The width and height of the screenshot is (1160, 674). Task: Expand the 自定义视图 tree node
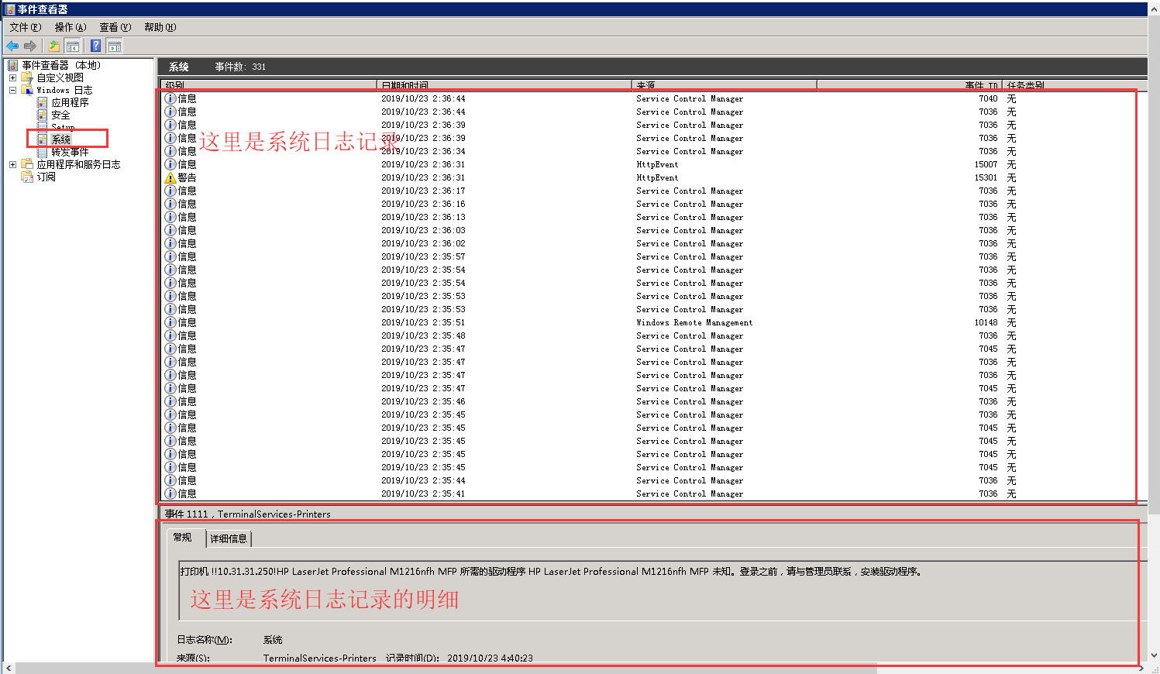tap(13, 77)
